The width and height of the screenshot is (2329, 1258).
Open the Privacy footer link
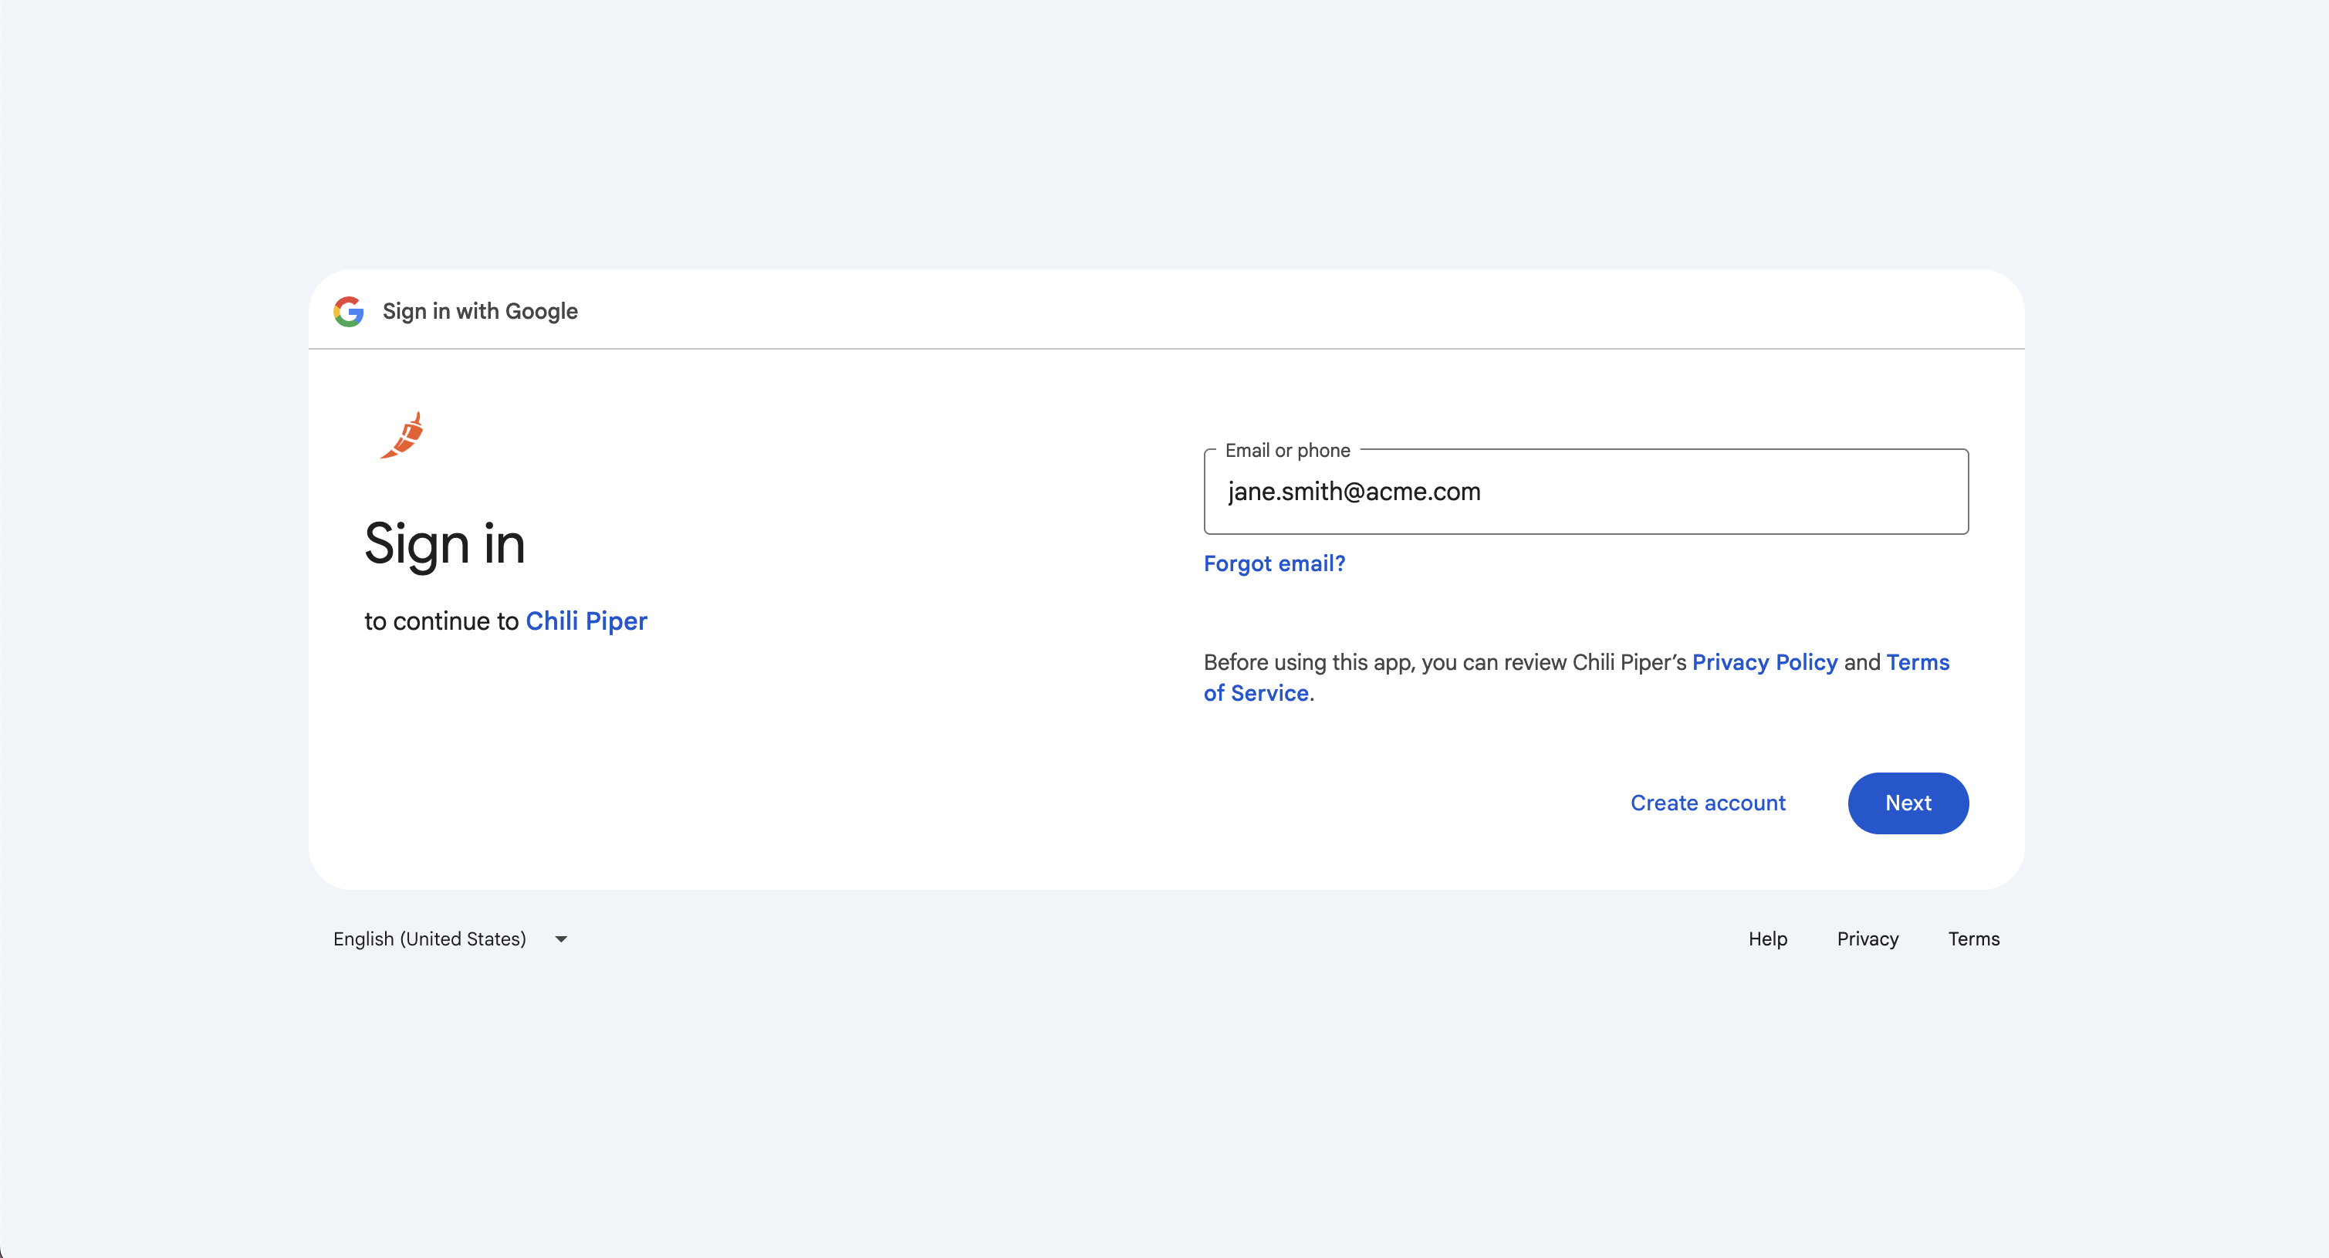[x=1867, y=938]
